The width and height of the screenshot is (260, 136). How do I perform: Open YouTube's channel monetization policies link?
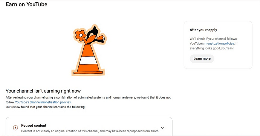pos(43,102)
